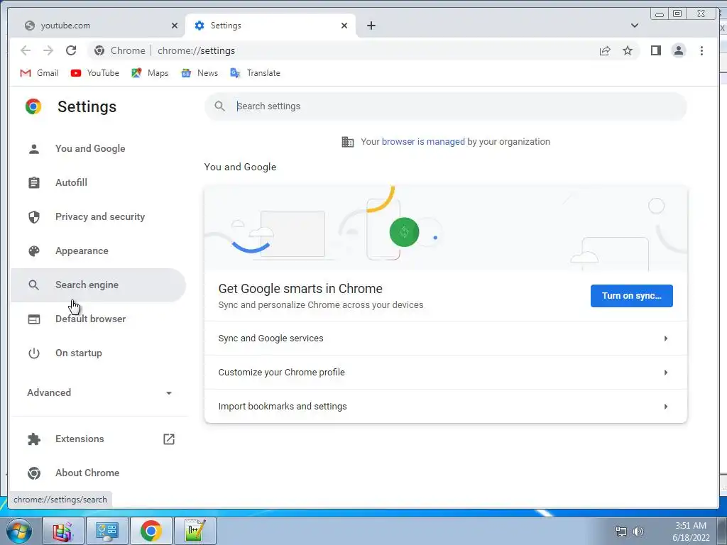Open Sync and Google services row
Viewport: 727px width, 545px height.
click(446, 338)
